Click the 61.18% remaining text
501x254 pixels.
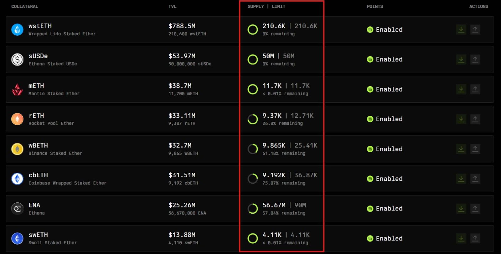[x=284, y=153]
